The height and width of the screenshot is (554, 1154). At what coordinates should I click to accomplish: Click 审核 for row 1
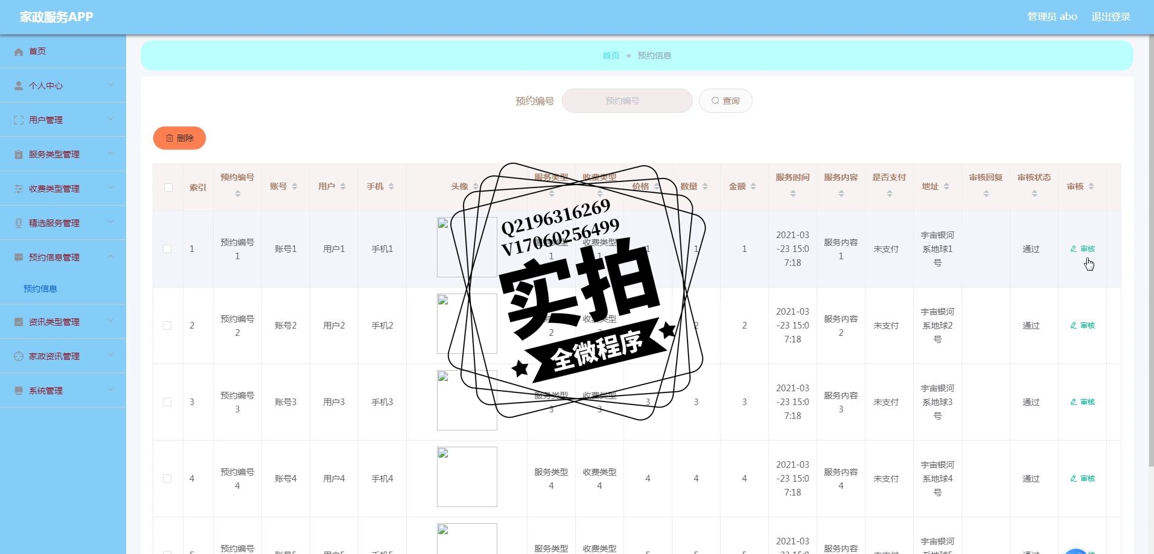(1083, 249)
